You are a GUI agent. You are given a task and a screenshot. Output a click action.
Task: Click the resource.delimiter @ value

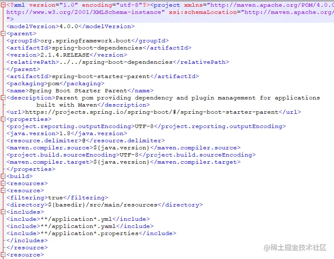[x=84, y=141]
